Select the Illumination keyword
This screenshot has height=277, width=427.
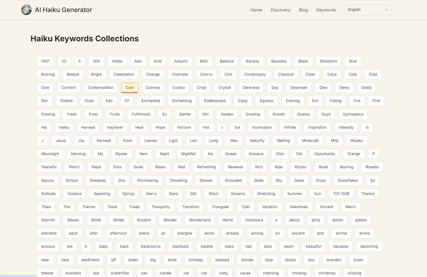[262, 128]
